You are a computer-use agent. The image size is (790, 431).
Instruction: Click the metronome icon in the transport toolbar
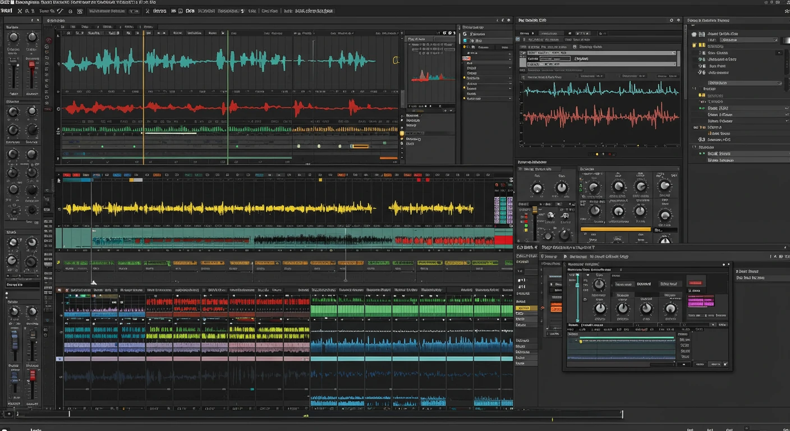[x=147, y=11]
